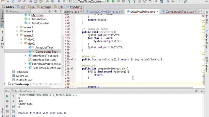The height and width of the screenshot is (117, 209).
Task: Dump threads using the camera icon
Action: 7,111
